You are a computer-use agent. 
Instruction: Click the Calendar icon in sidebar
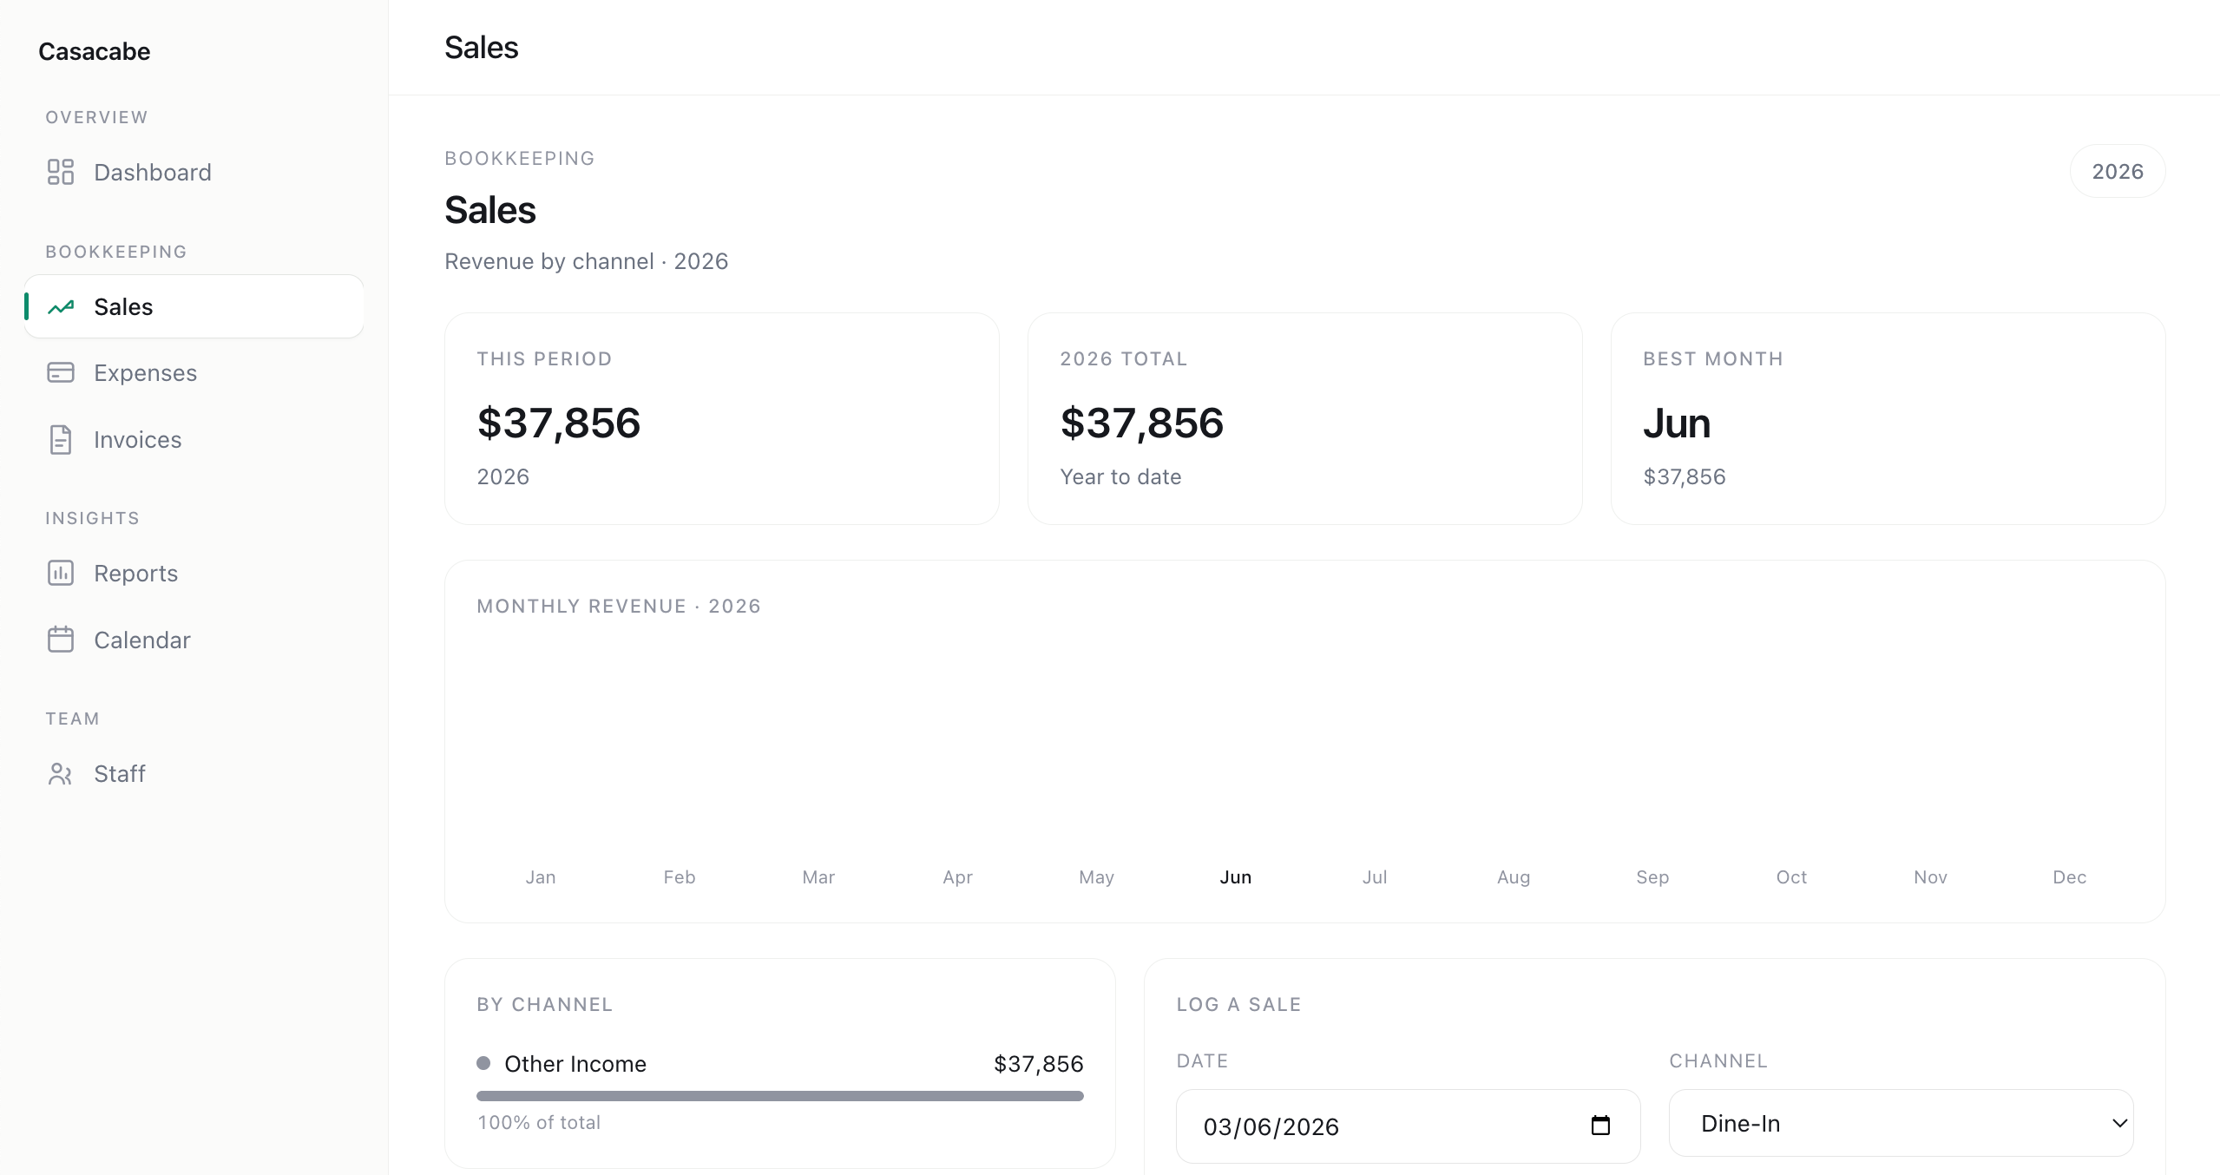[61, 640]
